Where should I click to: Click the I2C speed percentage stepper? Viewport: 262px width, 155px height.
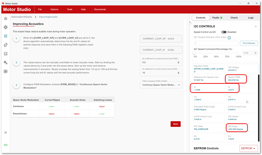(x=255, y=53)
